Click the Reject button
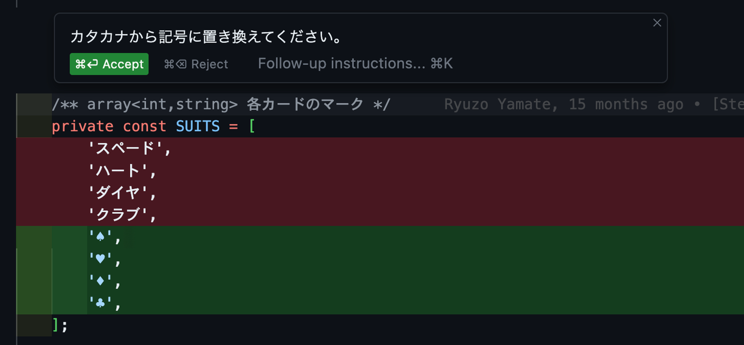 tap(196, 64)
